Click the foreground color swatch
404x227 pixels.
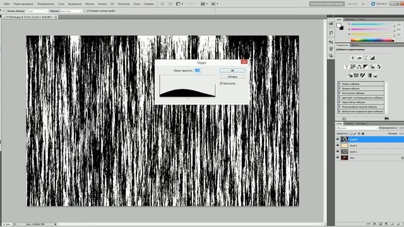[338, 25]
